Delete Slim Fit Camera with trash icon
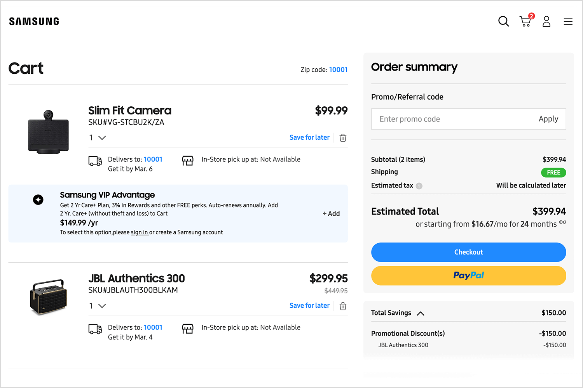This screenshot has width=583, height=388. click(343, 138)
